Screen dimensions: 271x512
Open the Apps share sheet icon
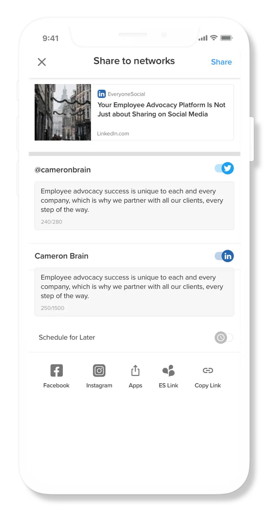coord(135,370)
